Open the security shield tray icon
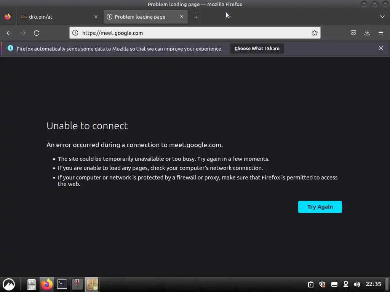This screenshot has height=292, width=390. (322, 284)
